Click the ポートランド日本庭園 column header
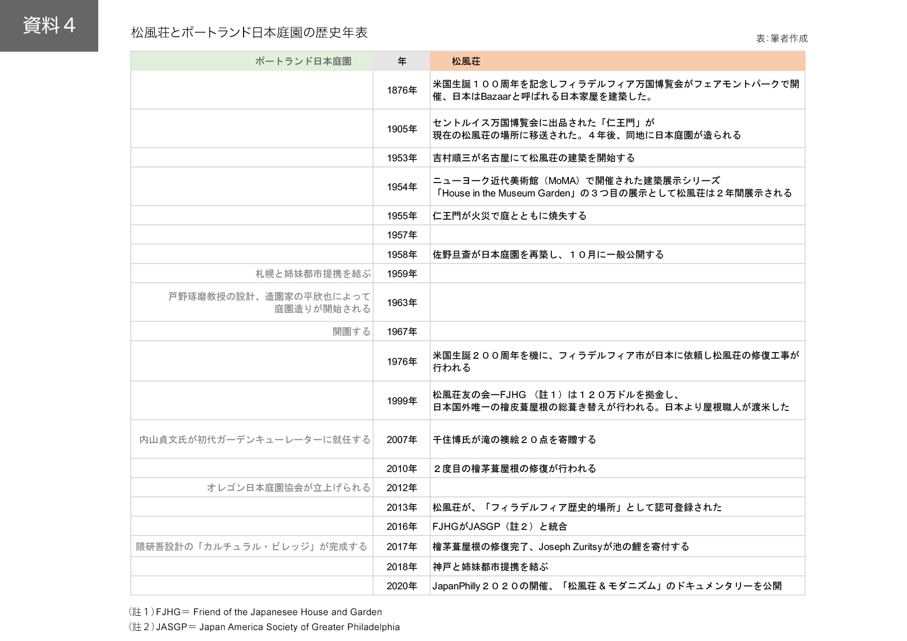 click(303, 61)
